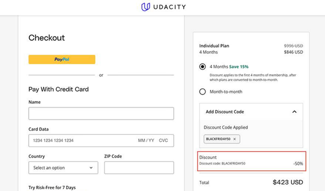Click the Add Discount Code header text

[x=225, y=112]
